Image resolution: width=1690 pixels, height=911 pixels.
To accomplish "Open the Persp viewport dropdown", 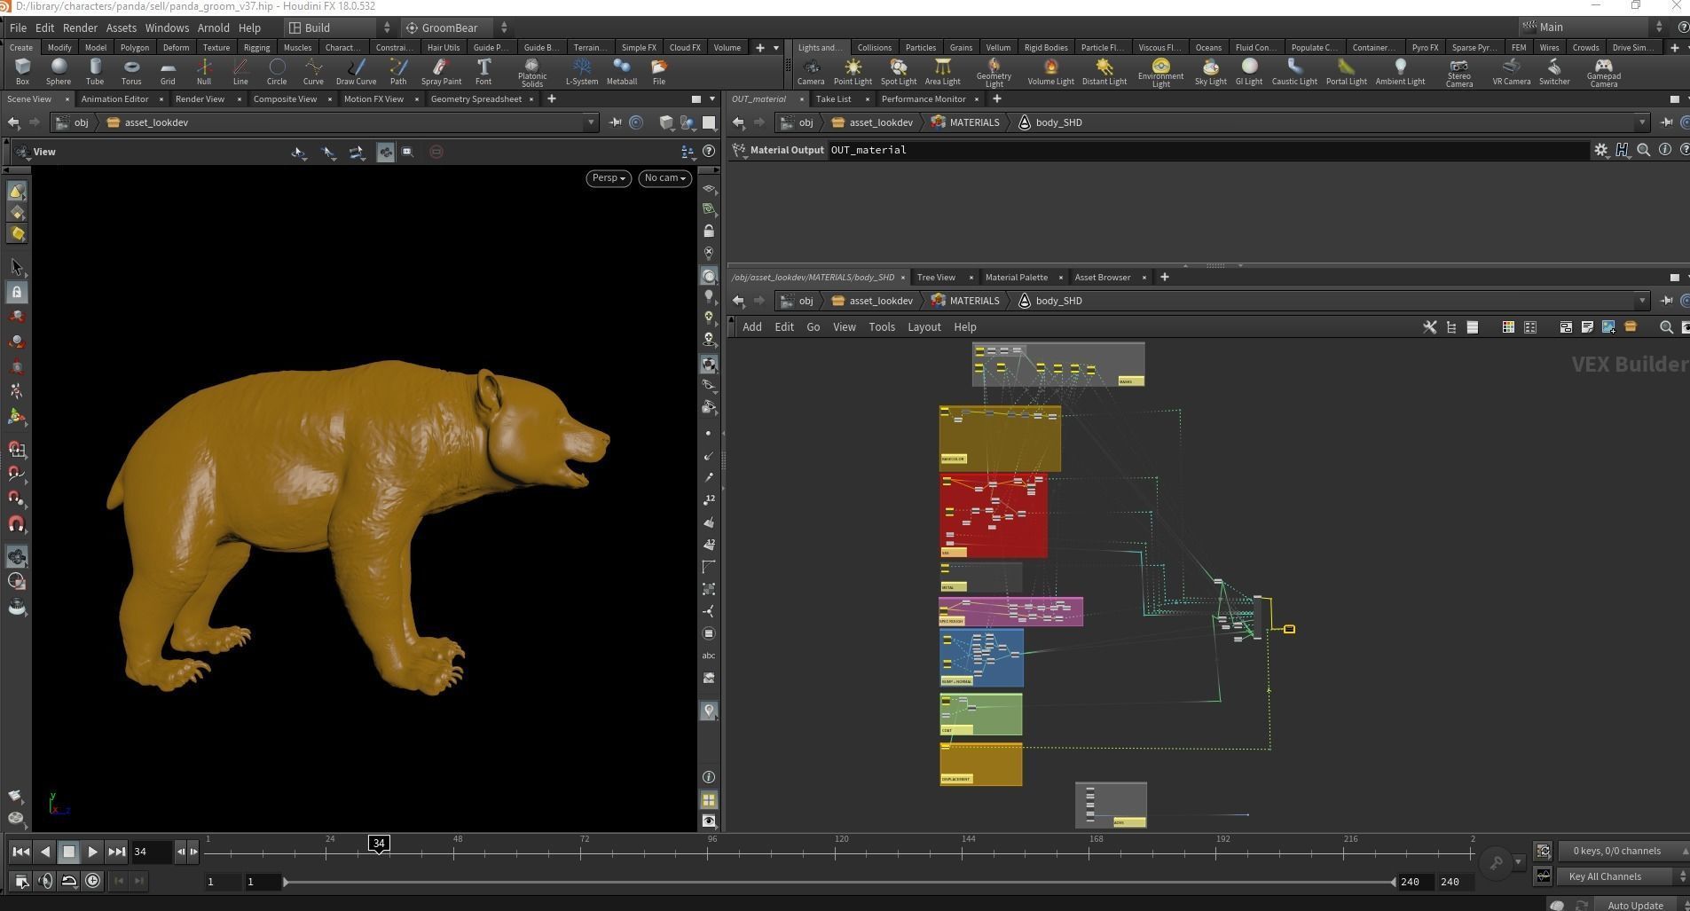I will pyautogui.click(x=609, y=178).
